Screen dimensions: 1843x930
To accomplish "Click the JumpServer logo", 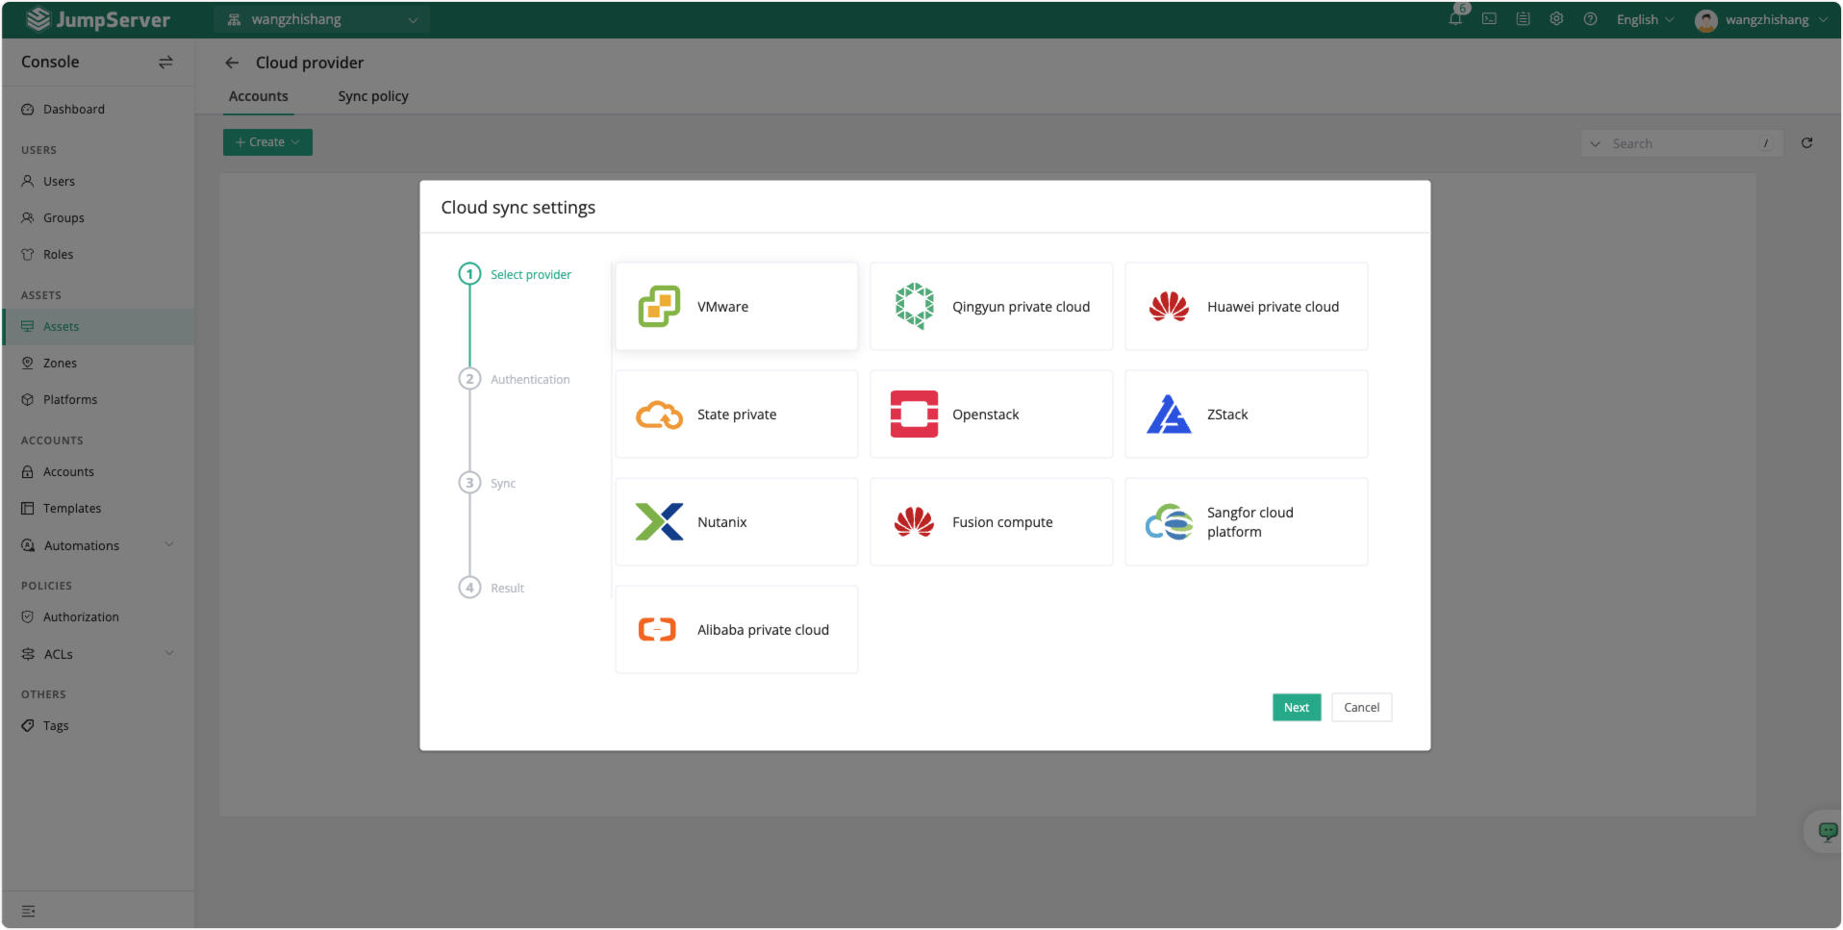I will coord(97,19).
